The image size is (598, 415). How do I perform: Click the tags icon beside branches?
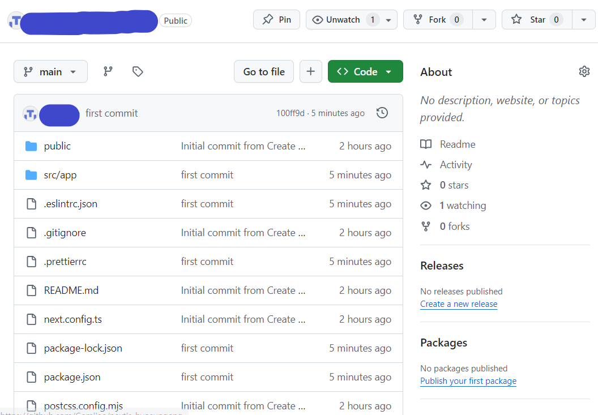[x=138, y=71]
